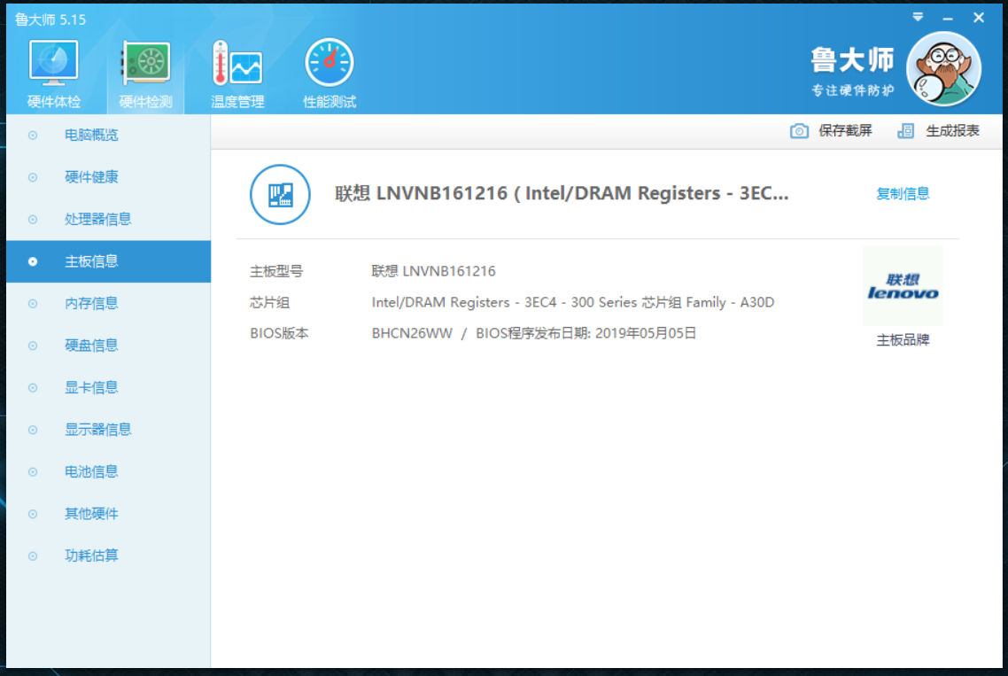
Task: Open 硬盘信息 in sidebar
Action: click(x=91, y=346)
